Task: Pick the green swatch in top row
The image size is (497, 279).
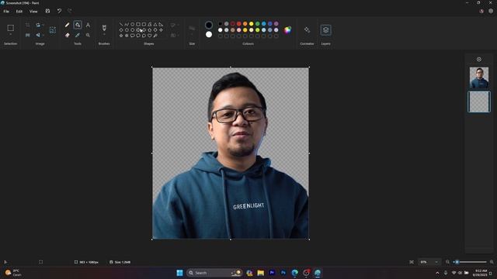Action: tap(257, 24)
